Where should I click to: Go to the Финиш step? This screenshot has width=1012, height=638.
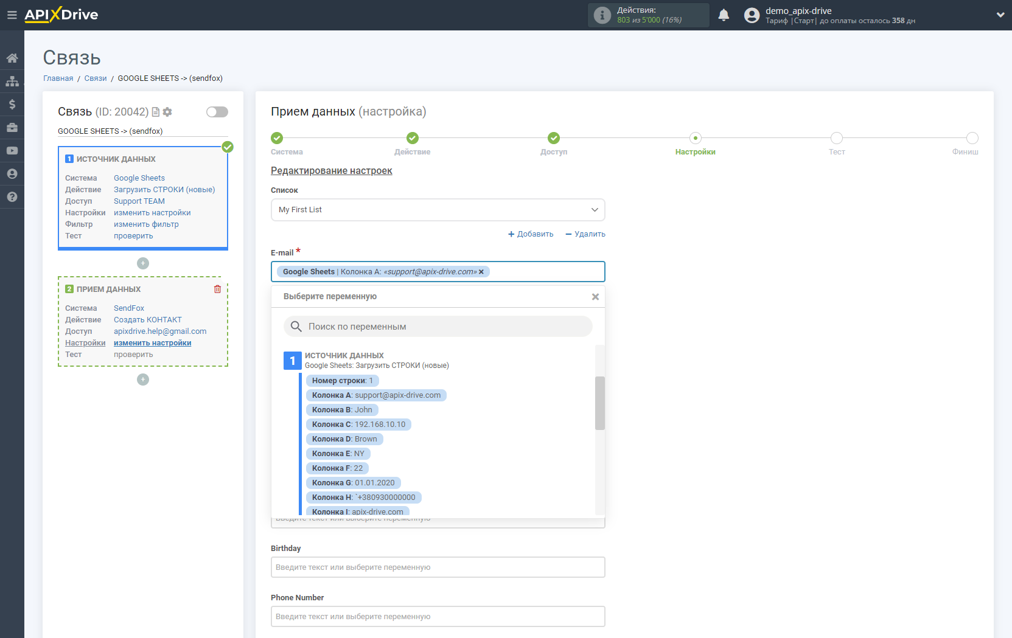tap(972, 138)
